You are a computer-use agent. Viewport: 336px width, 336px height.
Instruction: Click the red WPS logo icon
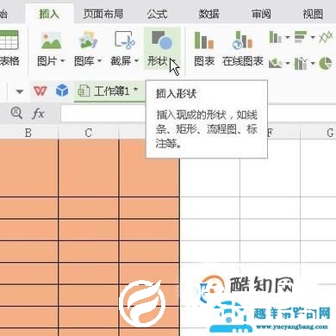[40, 91]
